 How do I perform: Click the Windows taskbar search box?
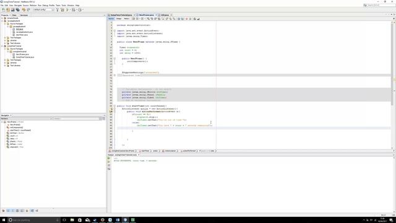click(33, 220)
